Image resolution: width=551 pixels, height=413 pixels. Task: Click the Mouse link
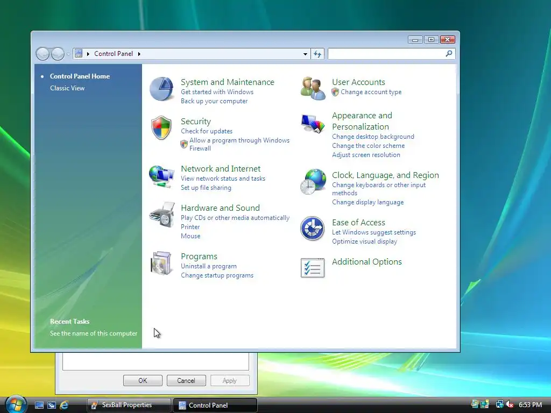click(x=190, y=236)
